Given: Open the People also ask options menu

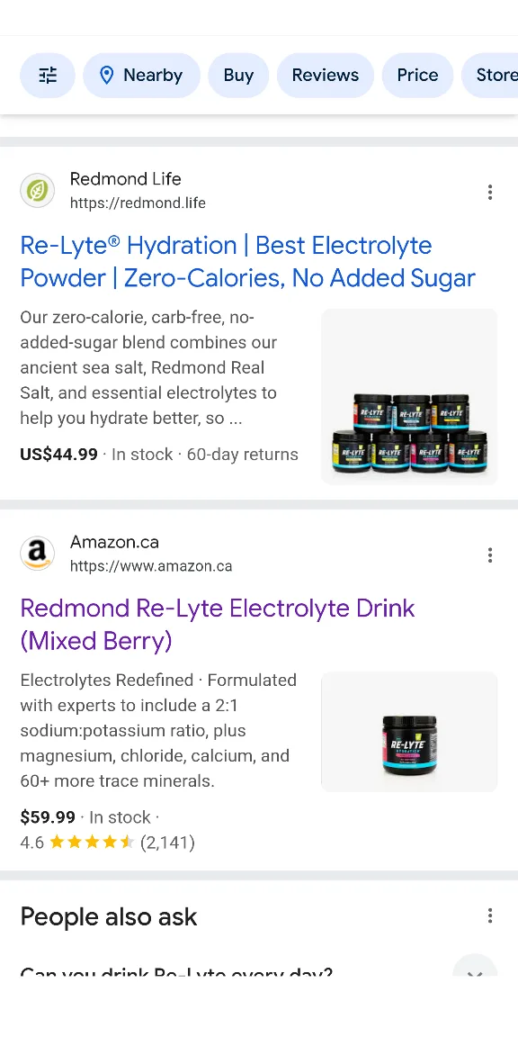Looking at the screenshot, I should coord(490,915).
